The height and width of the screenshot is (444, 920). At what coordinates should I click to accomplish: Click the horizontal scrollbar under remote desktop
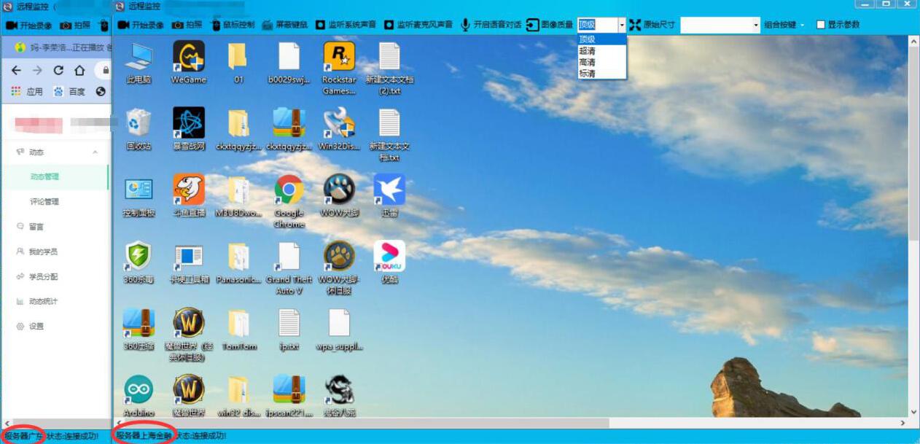[x=365, y=423]
